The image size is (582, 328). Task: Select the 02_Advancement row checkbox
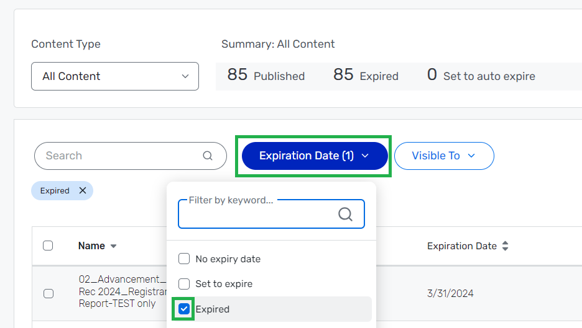click(48, 293)
